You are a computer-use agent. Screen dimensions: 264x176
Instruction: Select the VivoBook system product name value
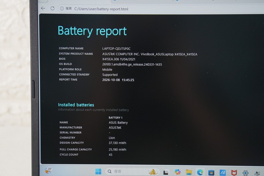pos(150,54)
